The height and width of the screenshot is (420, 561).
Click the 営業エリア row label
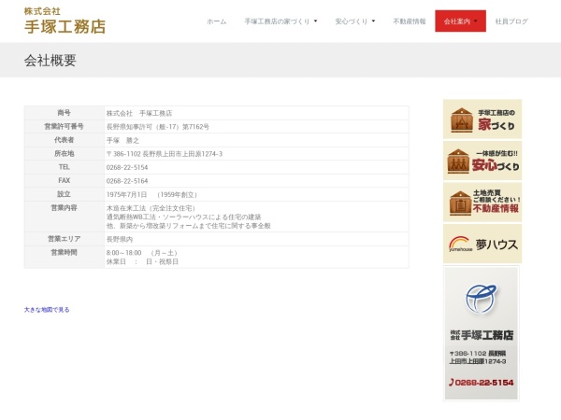click(x=64, y=239)
